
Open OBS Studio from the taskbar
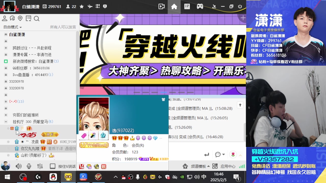(23, 177)
